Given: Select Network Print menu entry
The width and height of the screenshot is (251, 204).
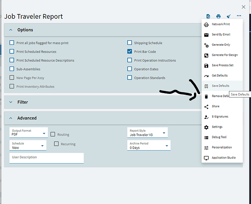Looking at the screenshot, I should click(222, 24).
